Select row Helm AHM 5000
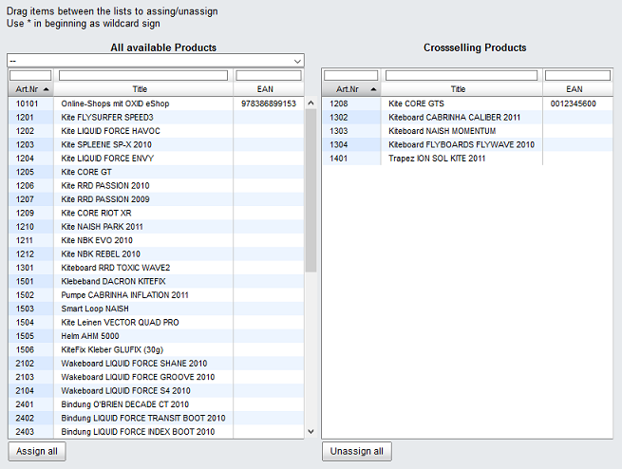 (156, 336)
